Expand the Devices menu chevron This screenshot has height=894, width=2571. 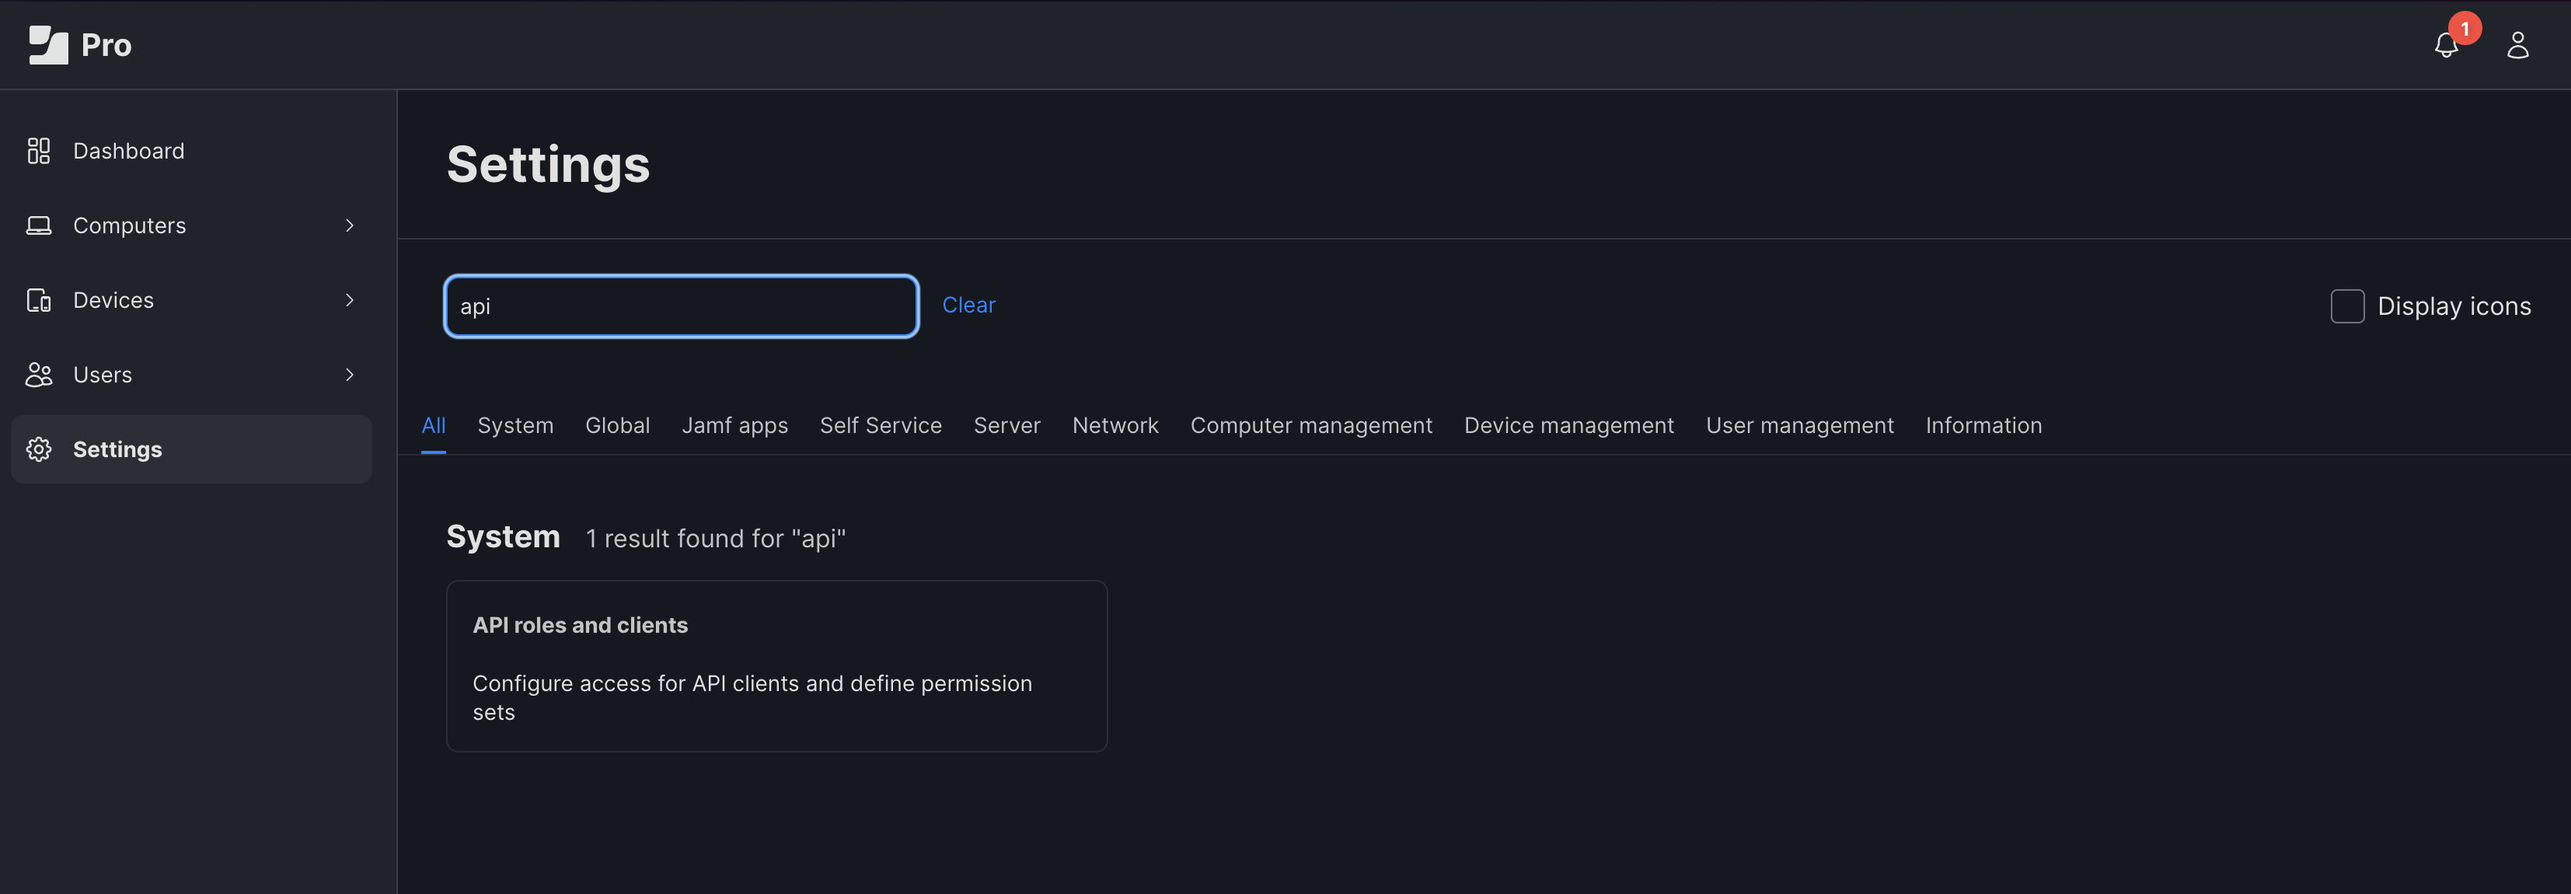pyautogui.click(x=349, y=300)
